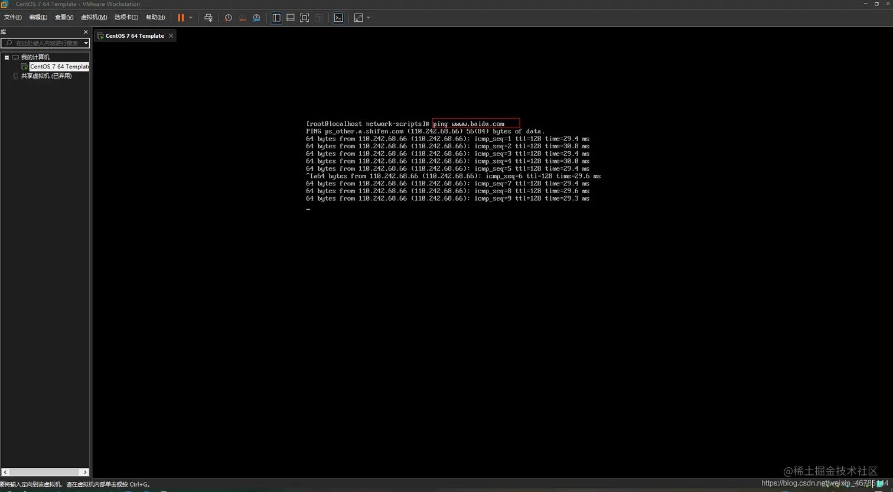Click the Unity mode icon
This screenshot has height=492, width=893.
pyautogui.click(x=318, y=18)
